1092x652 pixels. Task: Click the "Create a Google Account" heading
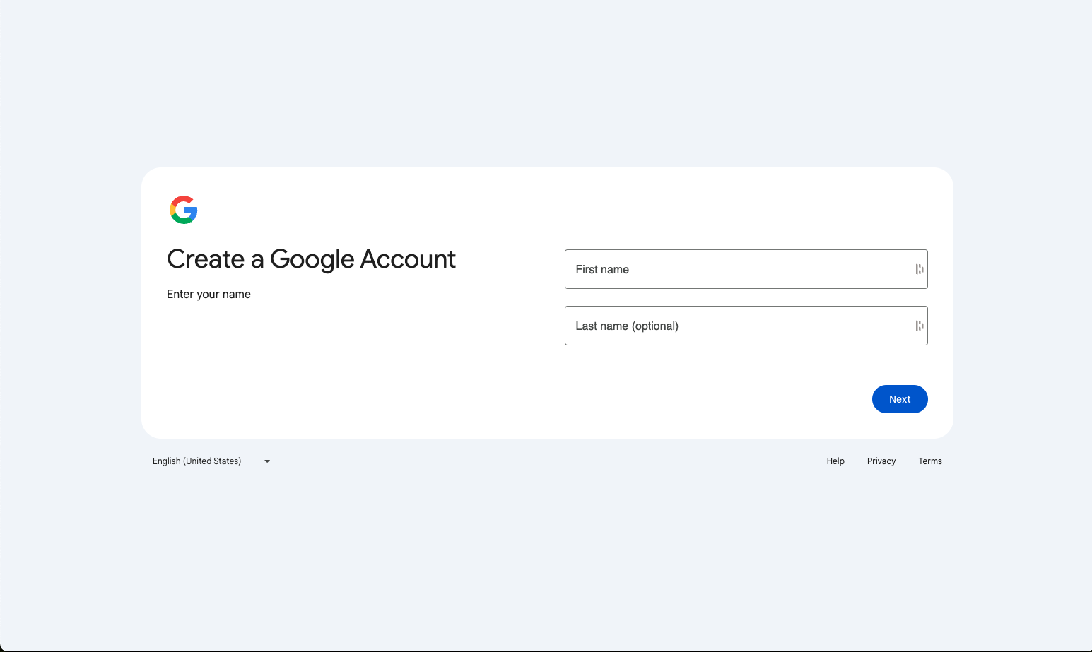(311, 259)
